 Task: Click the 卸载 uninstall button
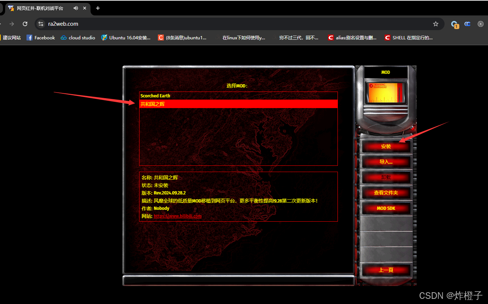click(386, 177)
